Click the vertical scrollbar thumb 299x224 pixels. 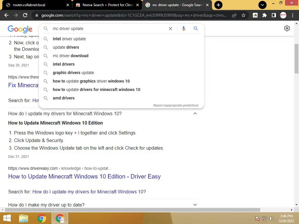pos(296,59)
